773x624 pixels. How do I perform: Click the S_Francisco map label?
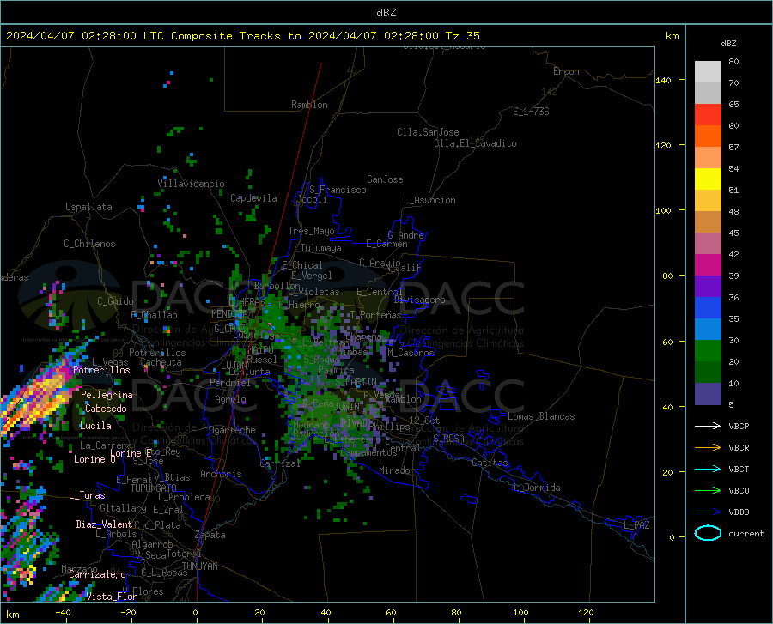pos(338,190)
